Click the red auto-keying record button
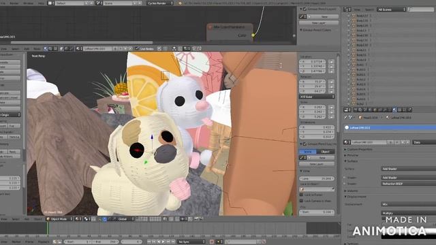Image resolution: width=436 pixels, height=245 pixels. 212,242
